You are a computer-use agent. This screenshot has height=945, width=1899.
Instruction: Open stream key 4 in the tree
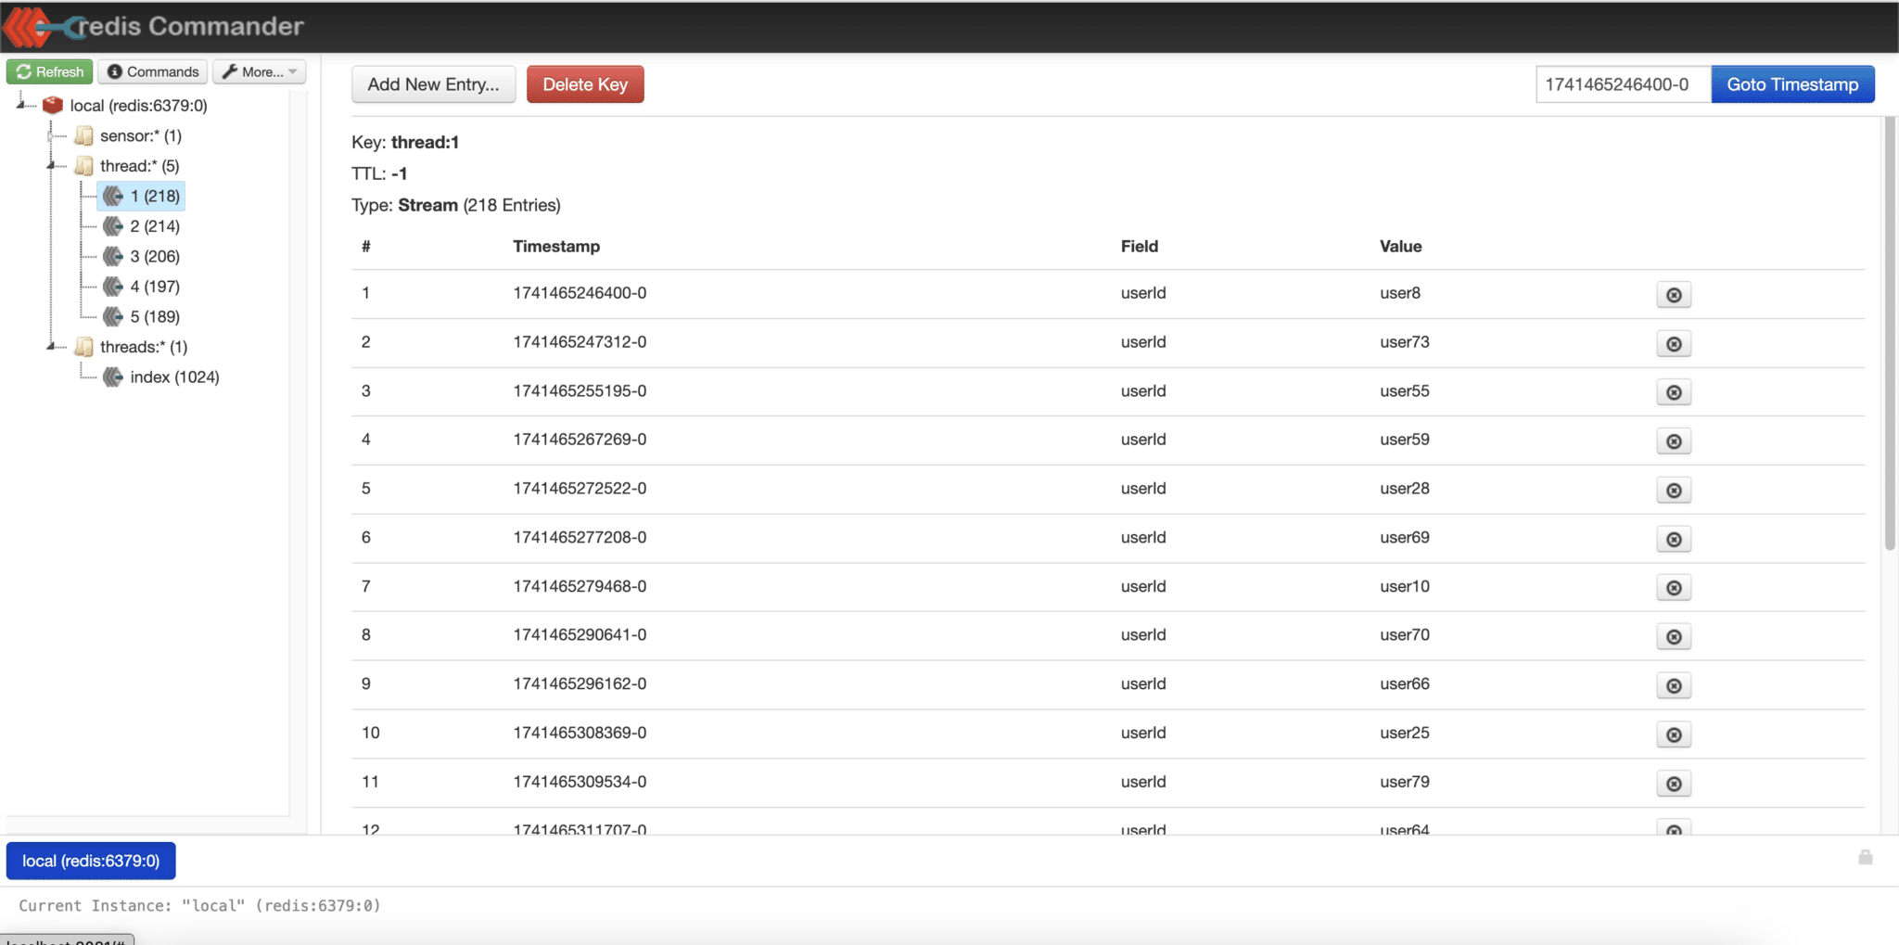154,286
